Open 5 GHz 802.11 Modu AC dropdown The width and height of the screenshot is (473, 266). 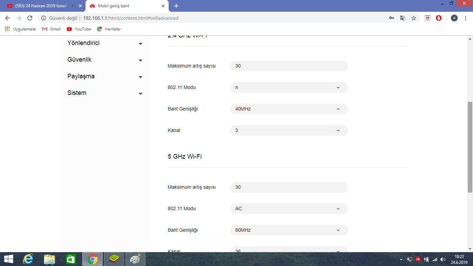(289, 209)
